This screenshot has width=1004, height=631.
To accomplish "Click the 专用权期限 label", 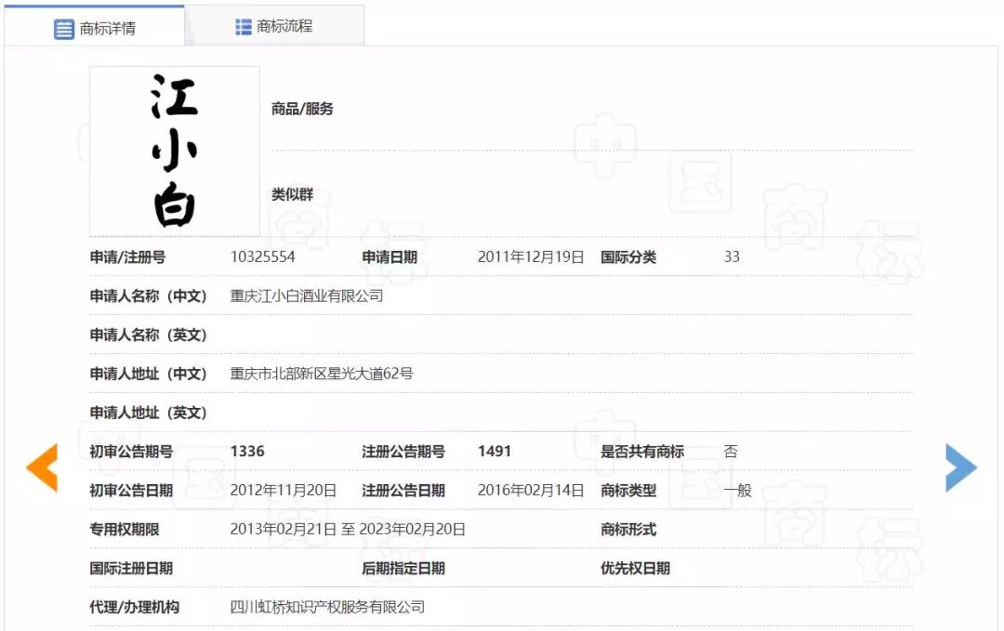I will 125,530.
